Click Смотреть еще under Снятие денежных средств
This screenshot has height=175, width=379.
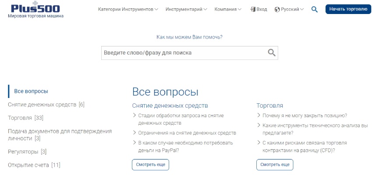coord(151,164)
